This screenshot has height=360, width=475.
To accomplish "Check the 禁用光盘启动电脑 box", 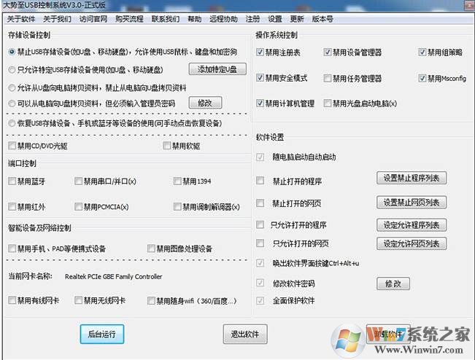I will point(327,103).
